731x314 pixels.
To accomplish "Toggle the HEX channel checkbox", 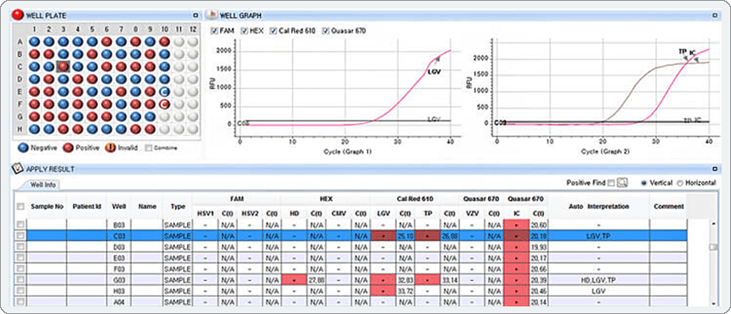I will (x=244, y=31).
